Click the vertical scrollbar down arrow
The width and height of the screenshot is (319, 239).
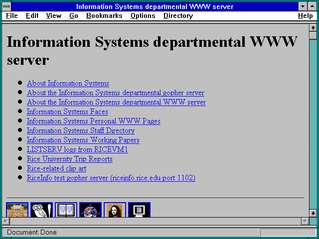(x=313, y=213)
